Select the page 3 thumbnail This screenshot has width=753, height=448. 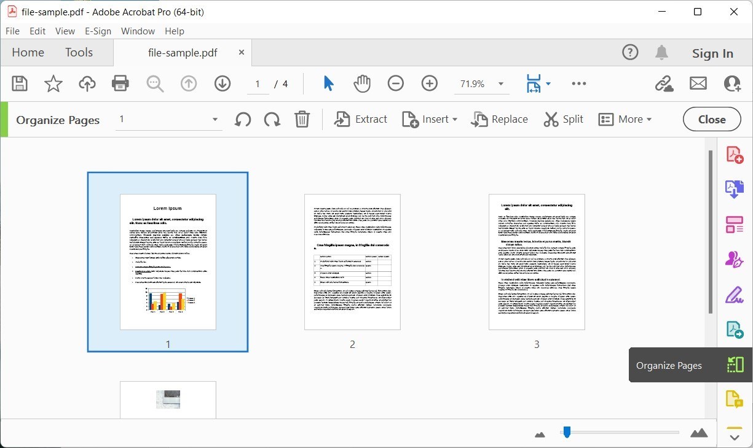(x=536, y=262)
